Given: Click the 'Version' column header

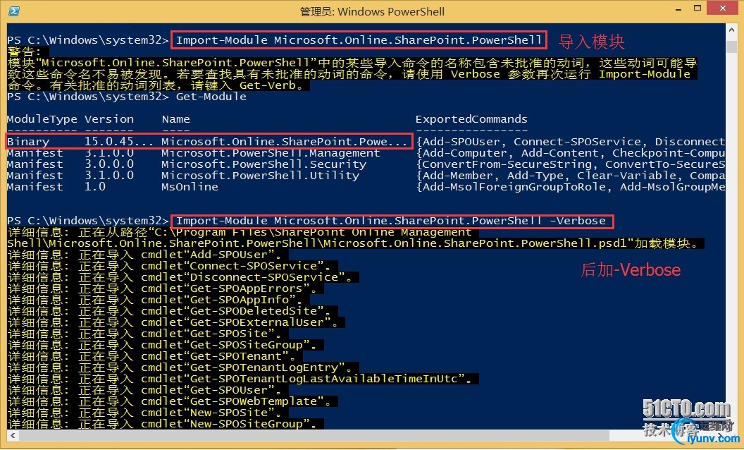Looking at the screenshot, I should 109,119.
